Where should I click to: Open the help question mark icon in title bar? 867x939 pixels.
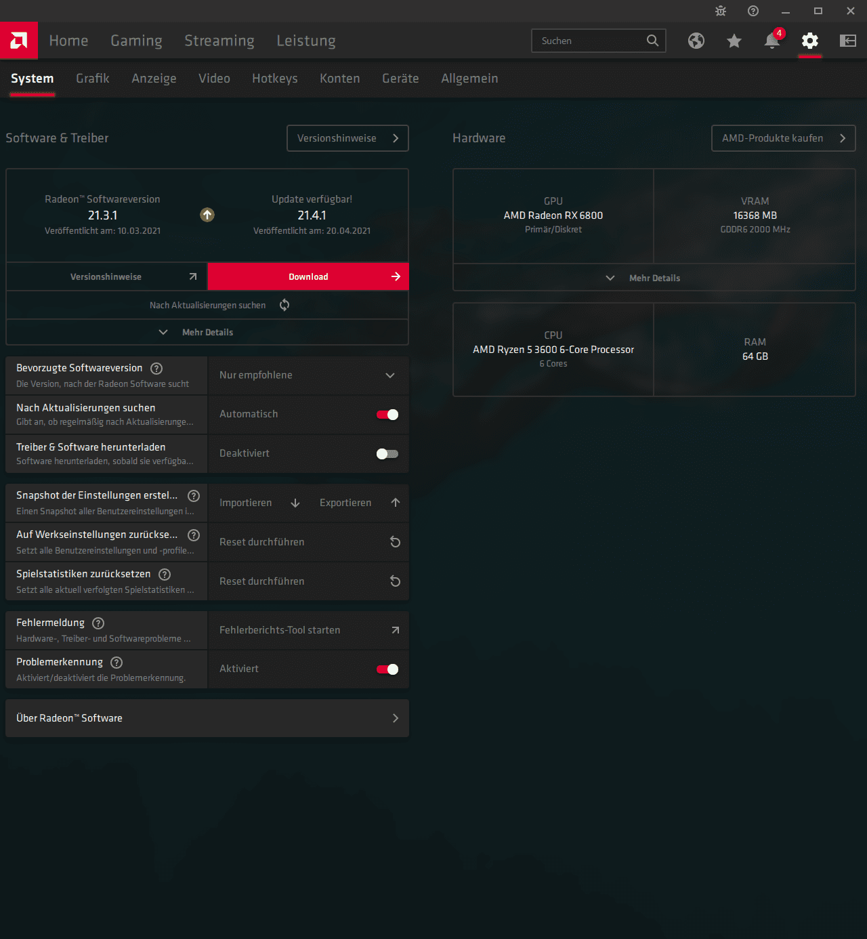753,11
